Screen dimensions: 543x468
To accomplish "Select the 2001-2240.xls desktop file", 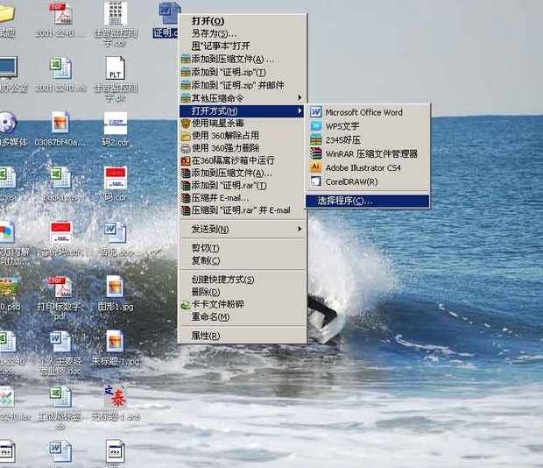I will point(60,67).
